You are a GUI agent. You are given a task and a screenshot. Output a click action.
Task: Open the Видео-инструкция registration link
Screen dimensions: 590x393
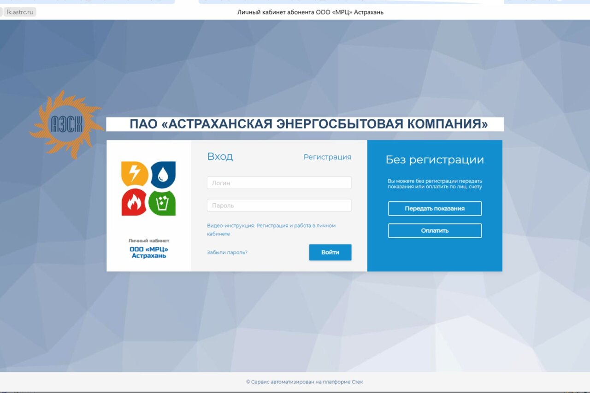tap(271, 230)
